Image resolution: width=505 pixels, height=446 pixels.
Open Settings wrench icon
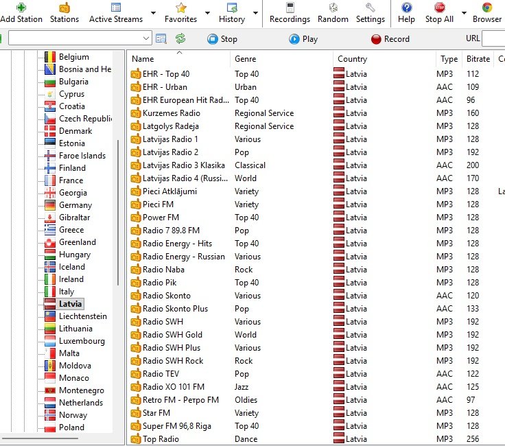tap(371, 8)
